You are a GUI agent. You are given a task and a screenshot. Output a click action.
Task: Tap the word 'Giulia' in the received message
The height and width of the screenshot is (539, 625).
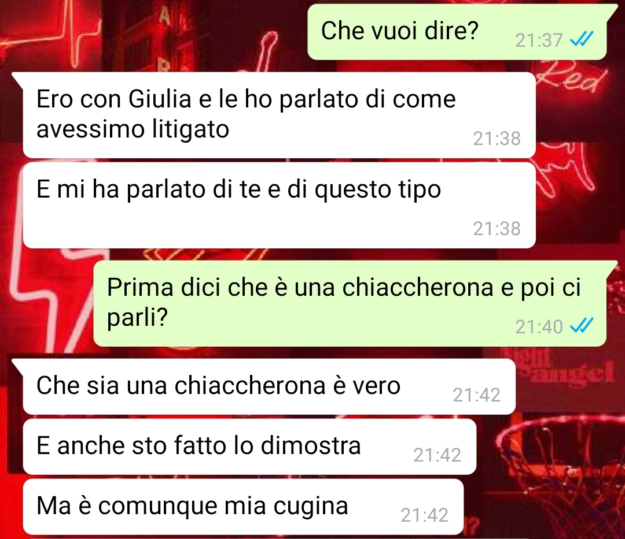tap(160, 99)
